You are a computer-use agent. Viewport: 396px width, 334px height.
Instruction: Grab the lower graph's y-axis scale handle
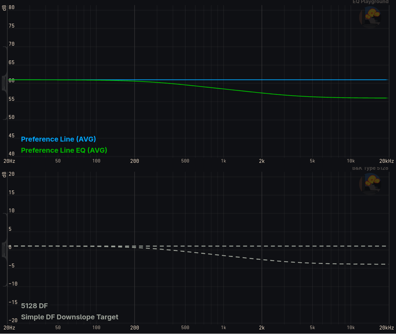point(4,250)
